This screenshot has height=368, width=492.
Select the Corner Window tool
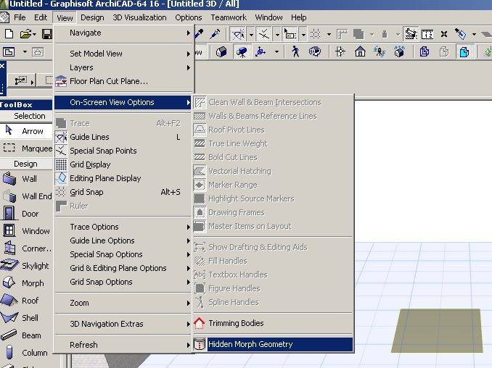[26, 248]
